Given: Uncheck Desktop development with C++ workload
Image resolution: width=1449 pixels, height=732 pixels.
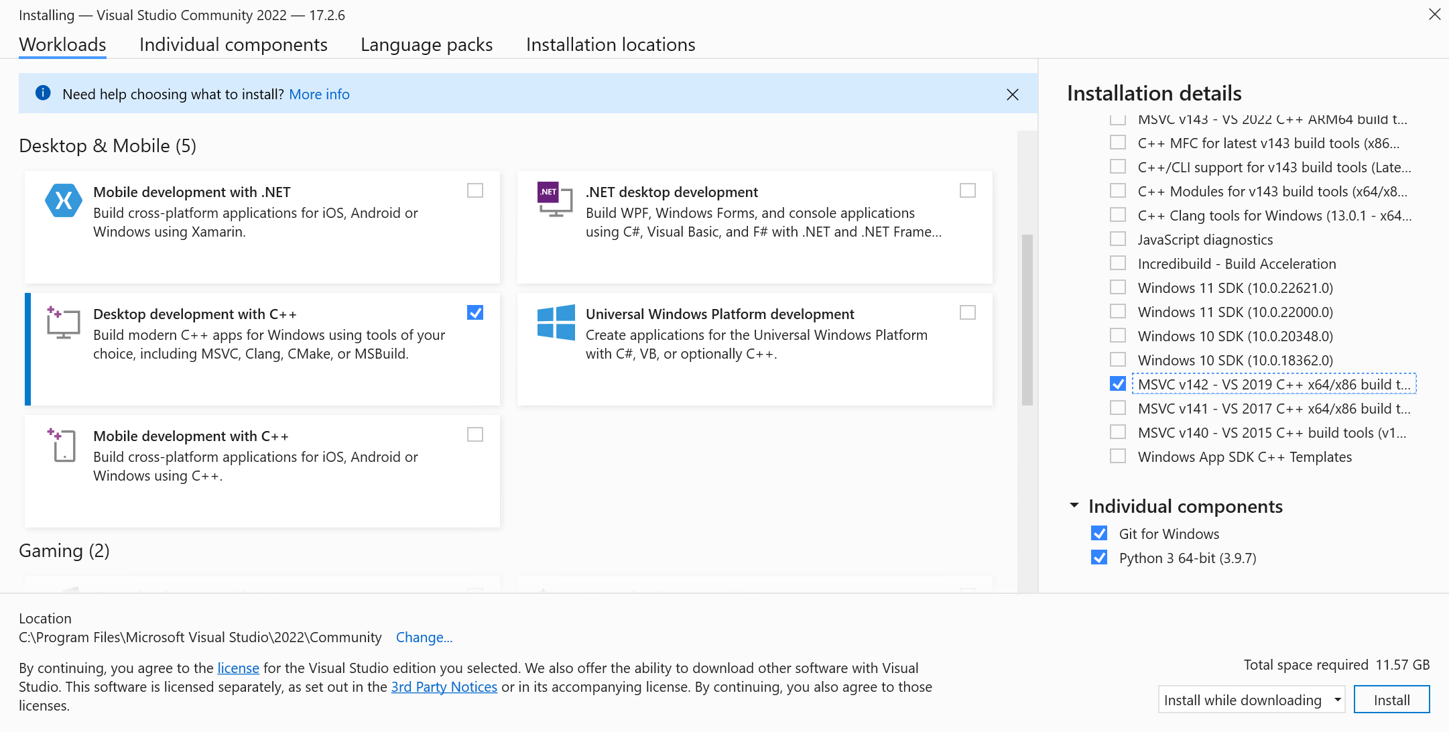Looking at the screenshot, I should (x=475, y=313).
